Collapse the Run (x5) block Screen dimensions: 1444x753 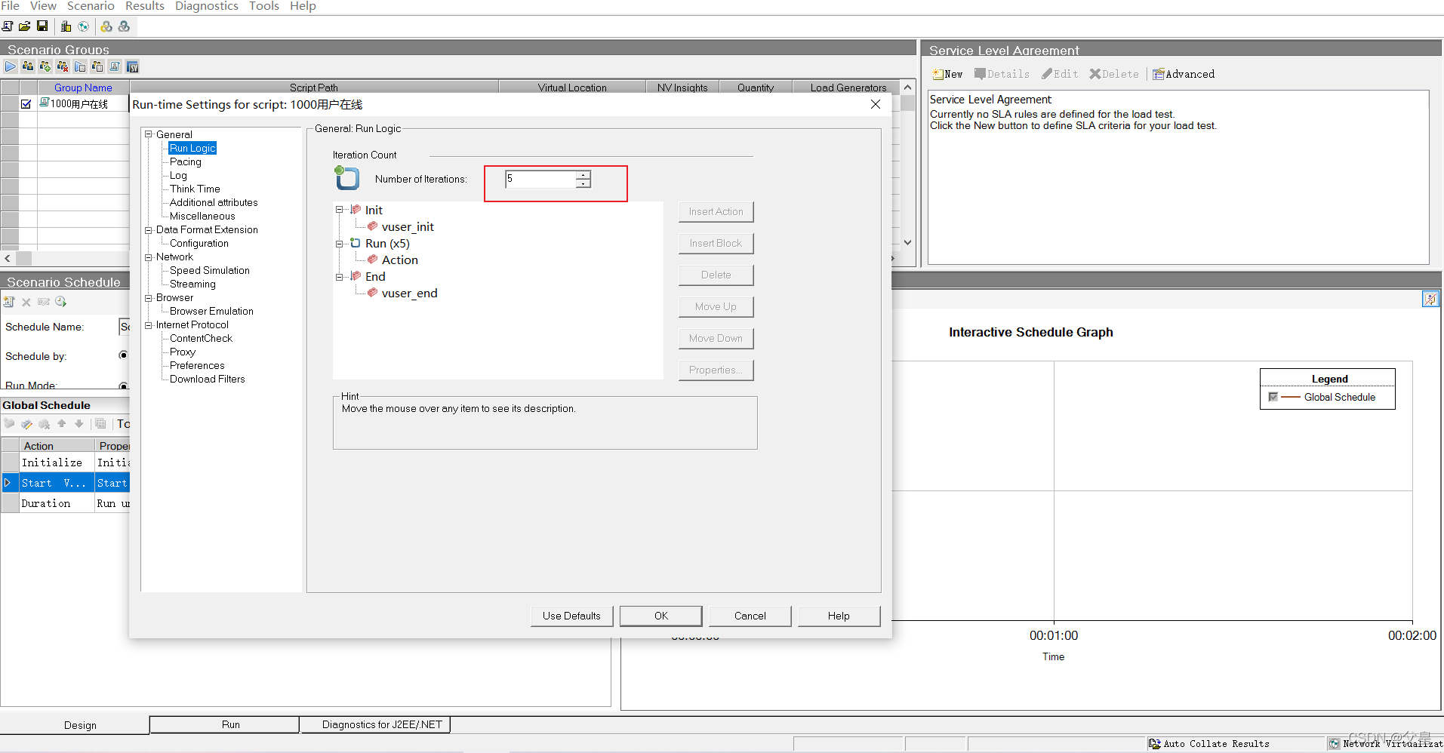339,244
